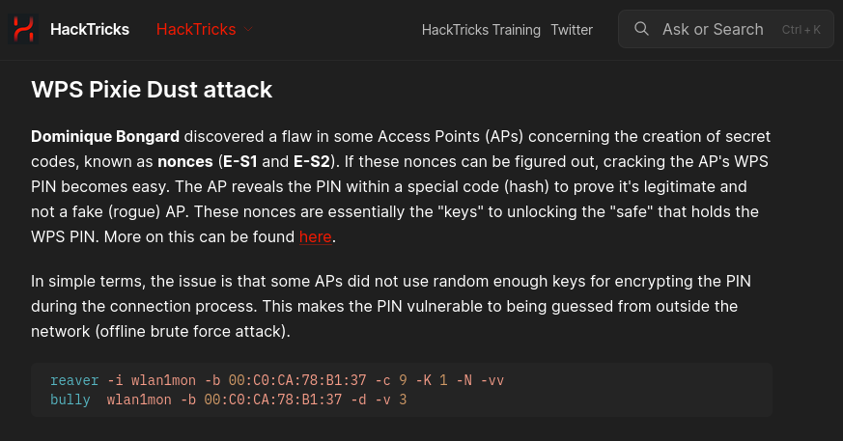843x441 pixels.
Task: Click the Ask or Search field
Action: (726, 29)
